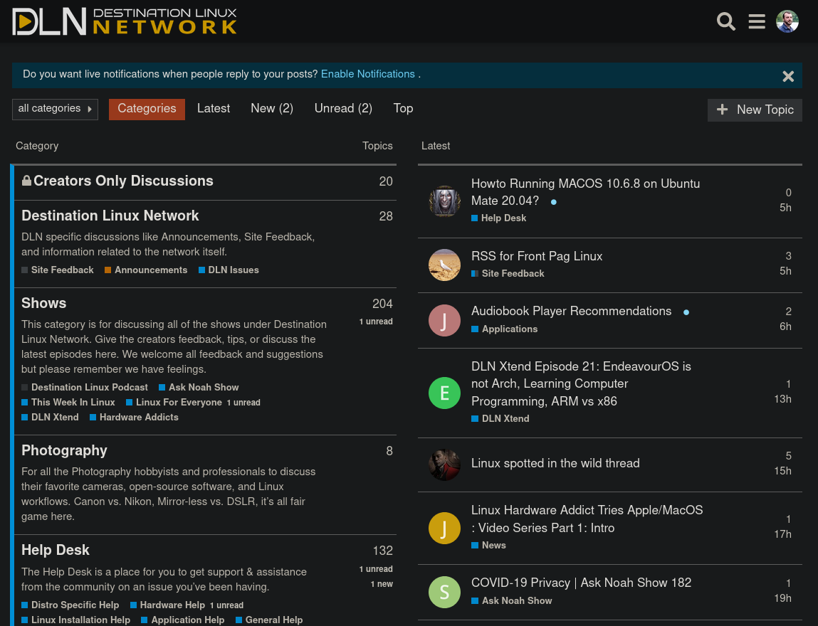Open the S avatar on the COVID-19 Privacy topic
Screen dimensions: 818x626
pyautogui.click(x=444, y=592)
